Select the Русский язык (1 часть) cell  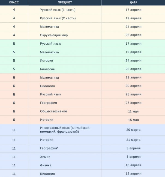(x=58, y=10)
